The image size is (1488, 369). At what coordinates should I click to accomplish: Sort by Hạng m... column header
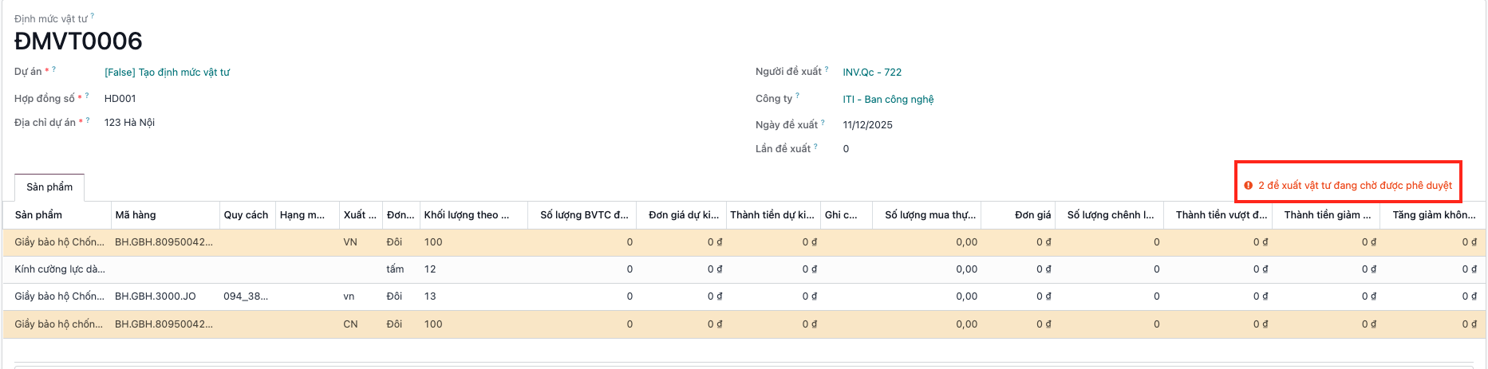307,215
